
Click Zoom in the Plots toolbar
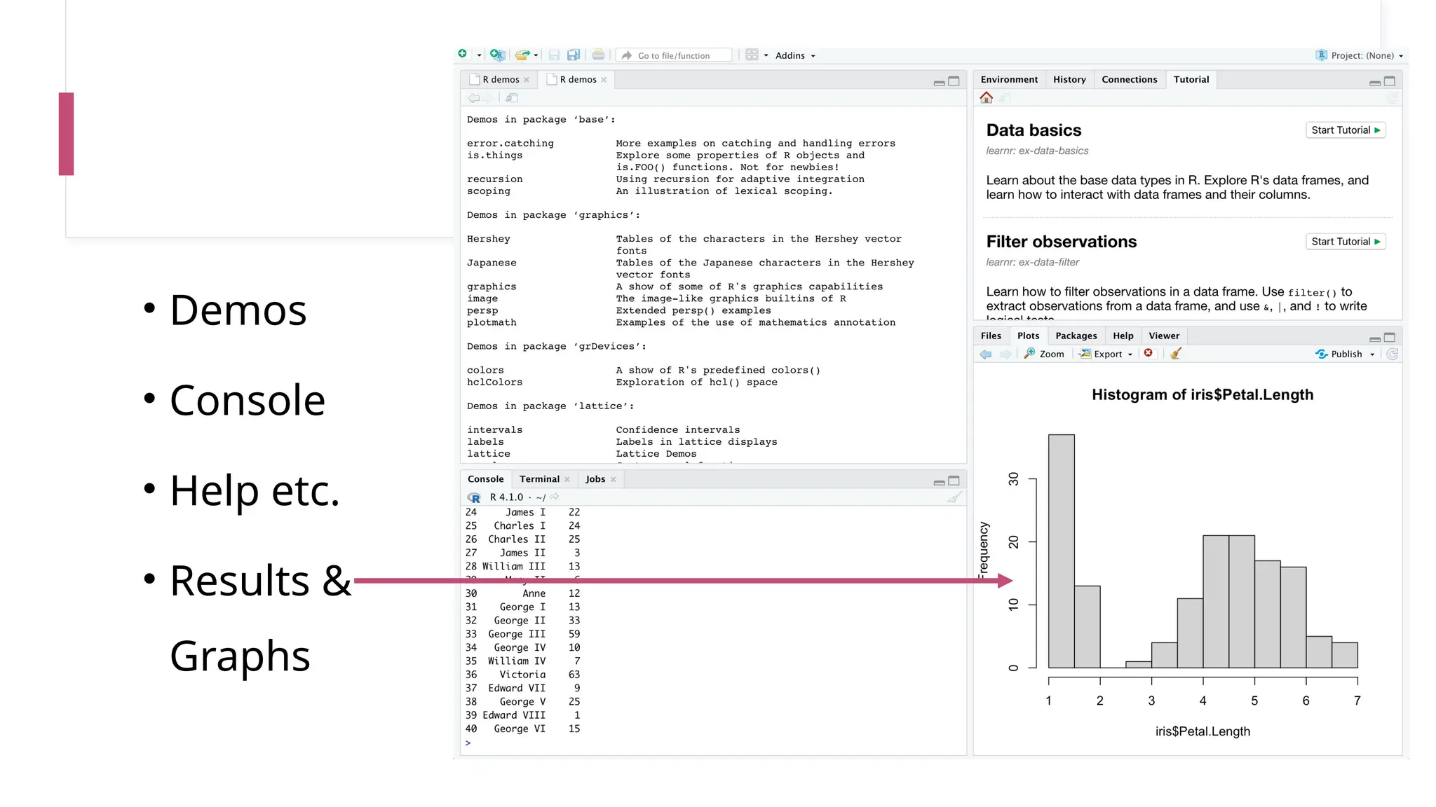point(1044,354)
